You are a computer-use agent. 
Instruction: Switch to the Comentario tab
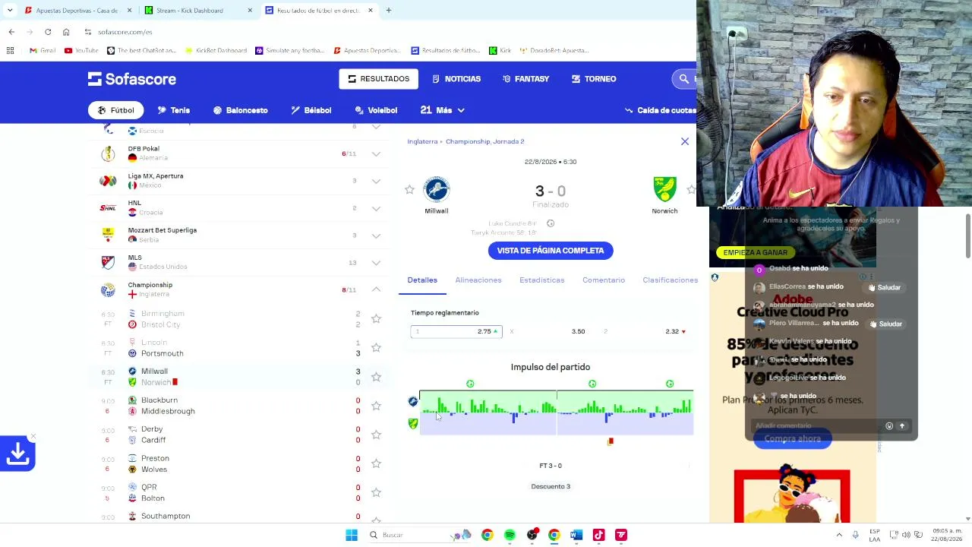tap(604, 280)
